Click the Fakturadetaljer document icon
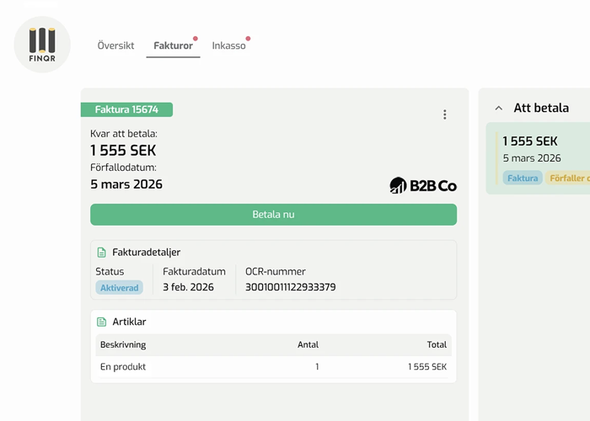The width and height of the screenshot is (590, 421). 102,253
